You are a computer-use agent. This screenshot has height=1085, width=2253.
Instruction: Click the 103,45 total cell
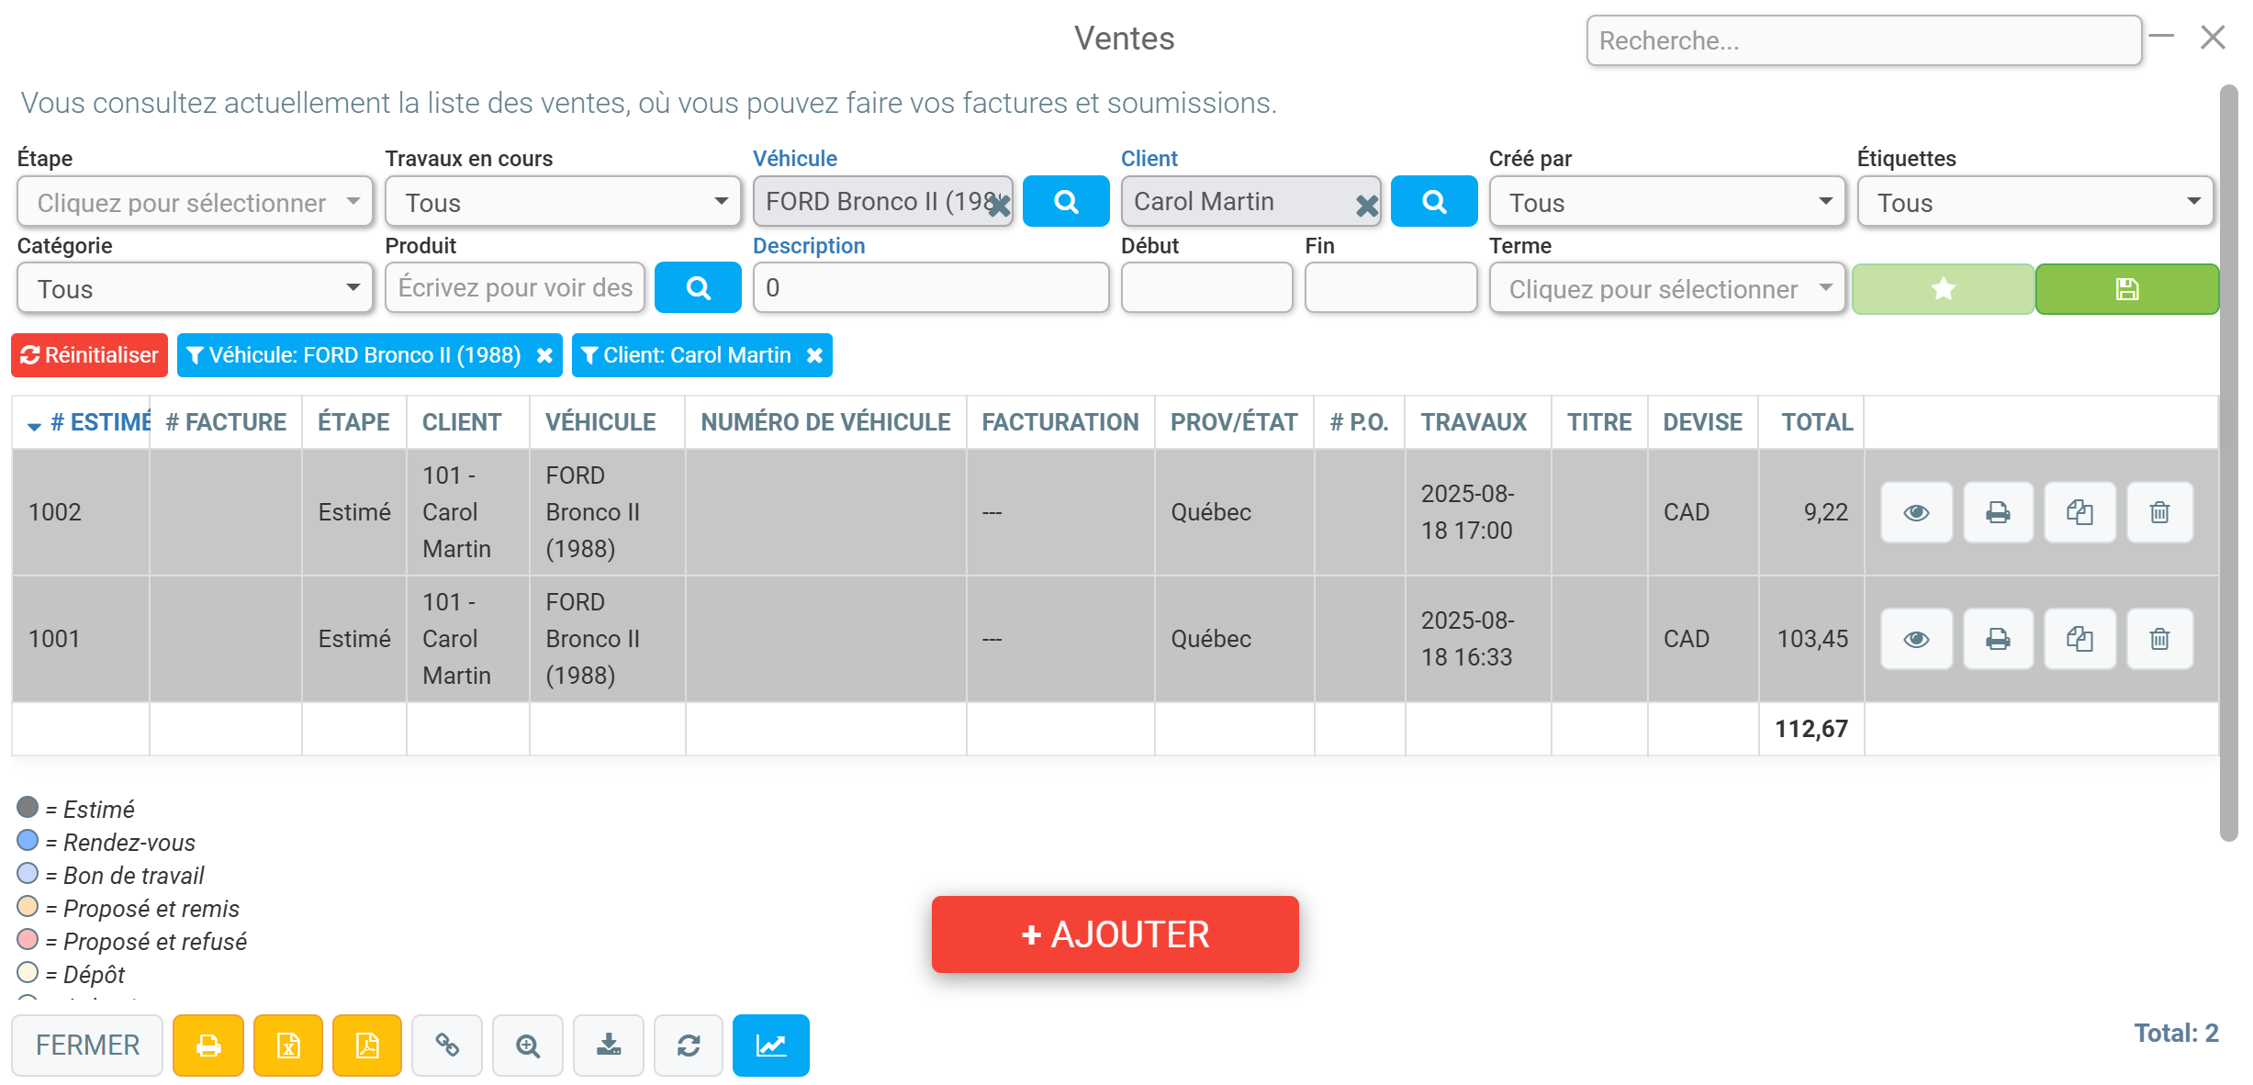click(1812, 639)
